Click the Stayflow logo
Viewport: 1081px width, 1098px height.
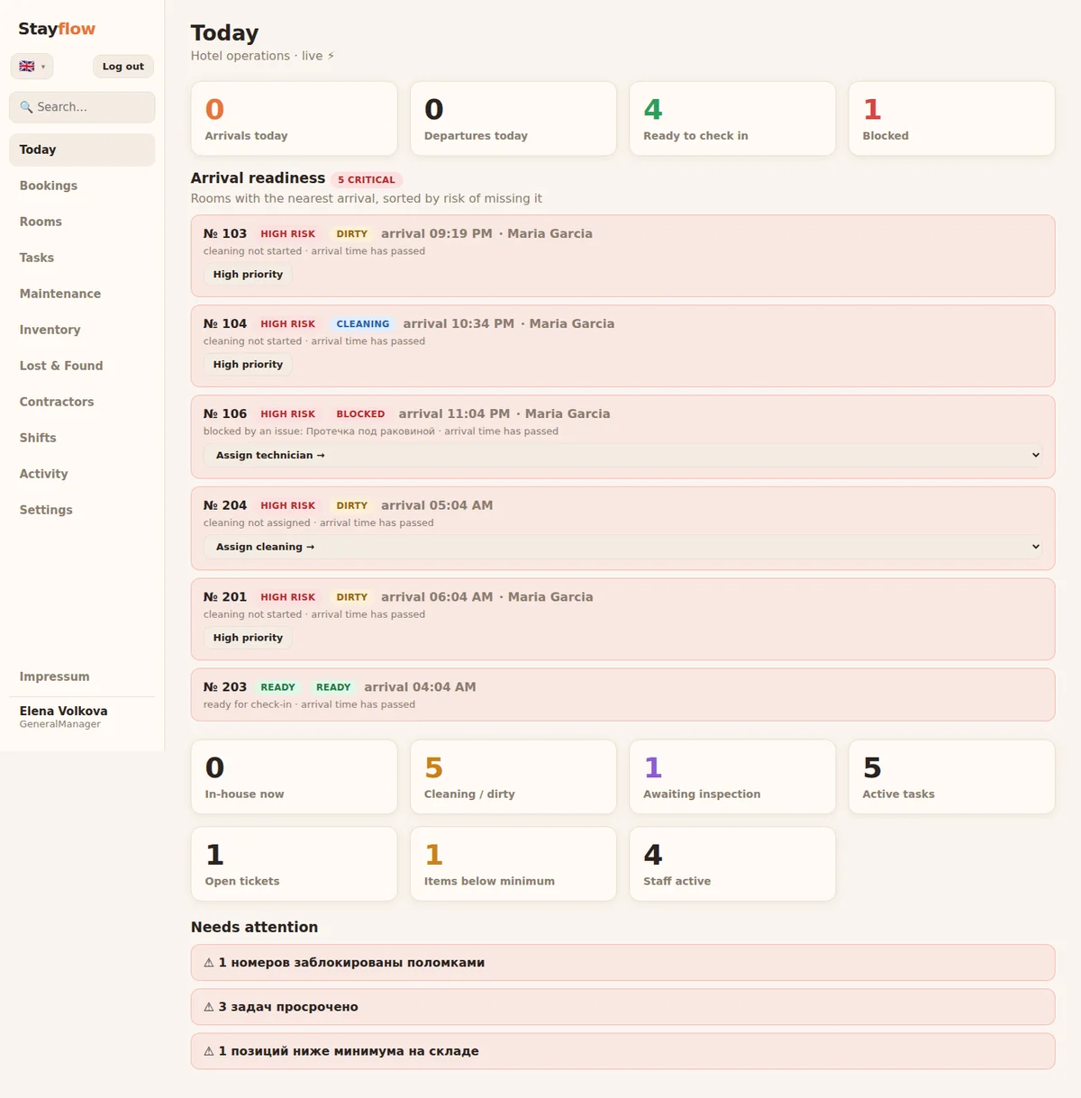click(57, 29)
